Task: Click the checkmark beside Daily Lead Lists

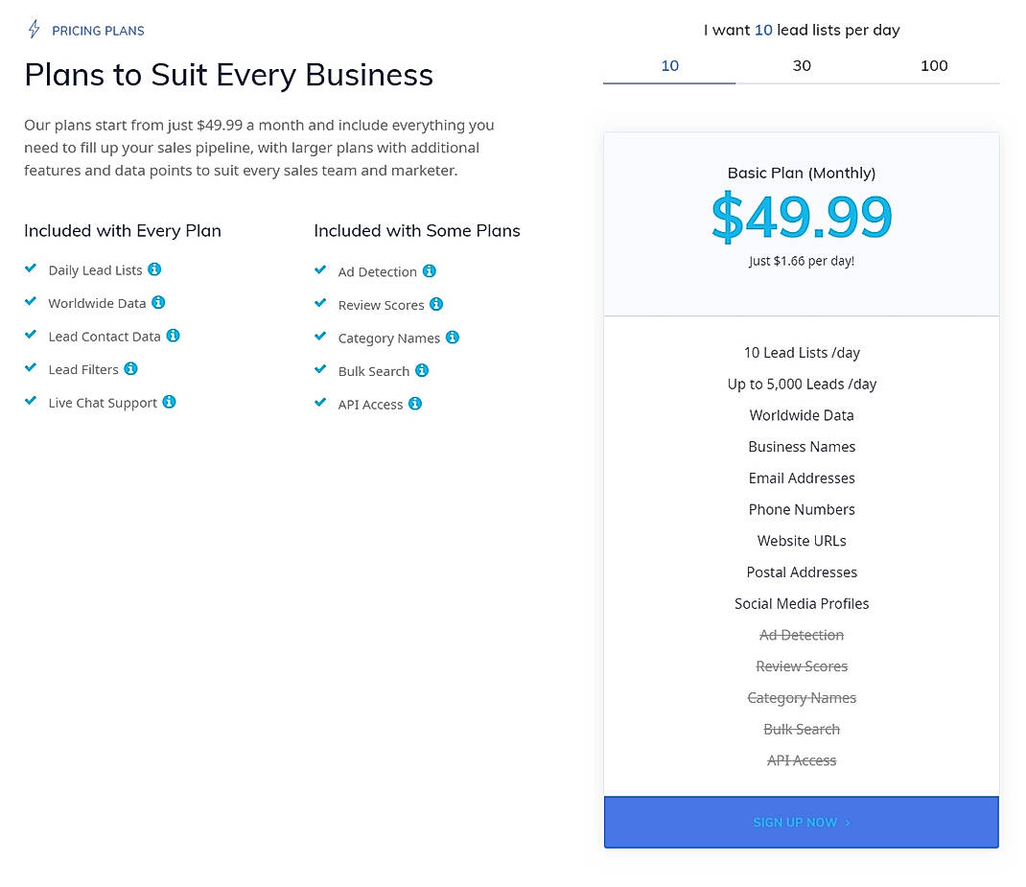Action: click(x=31, y=268)
